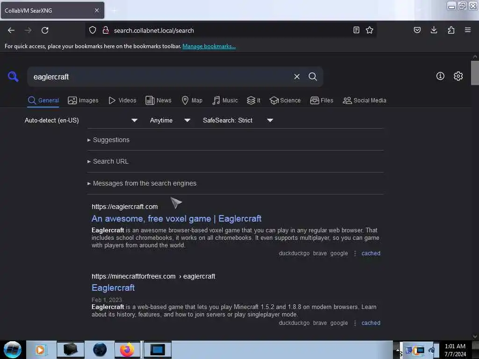
Task: Switch to the News category
Action: click(x=158, y=101)
